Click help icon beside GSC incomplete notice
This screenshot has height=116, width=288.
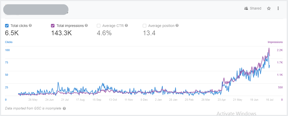tap(64, 108)
